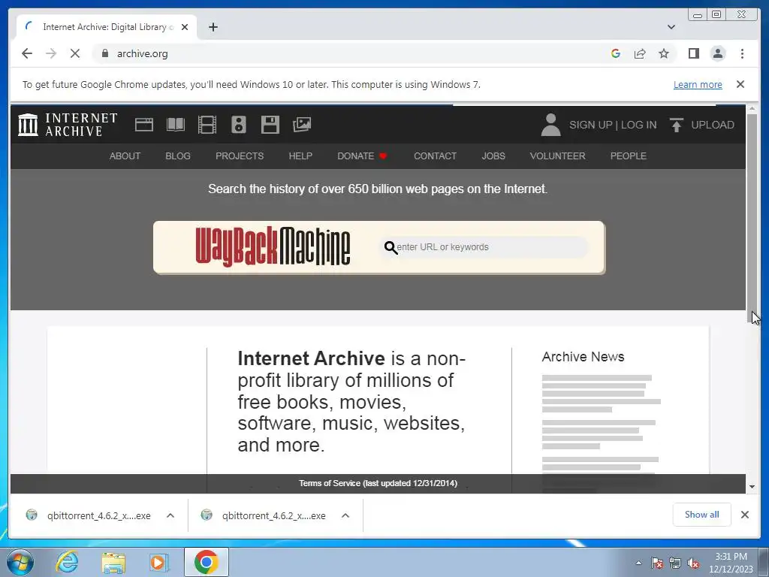
Task: Open Windows Explorer from taskbar
Action: pos(113,562)
